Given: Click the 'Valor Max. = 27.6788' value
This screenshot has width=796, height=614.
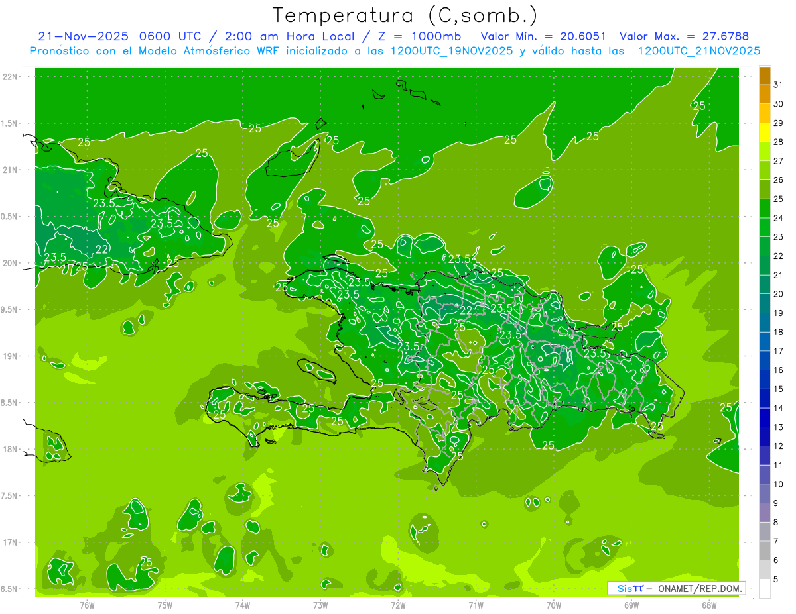Looking at the screenshot, I should (x=684, y=36).
